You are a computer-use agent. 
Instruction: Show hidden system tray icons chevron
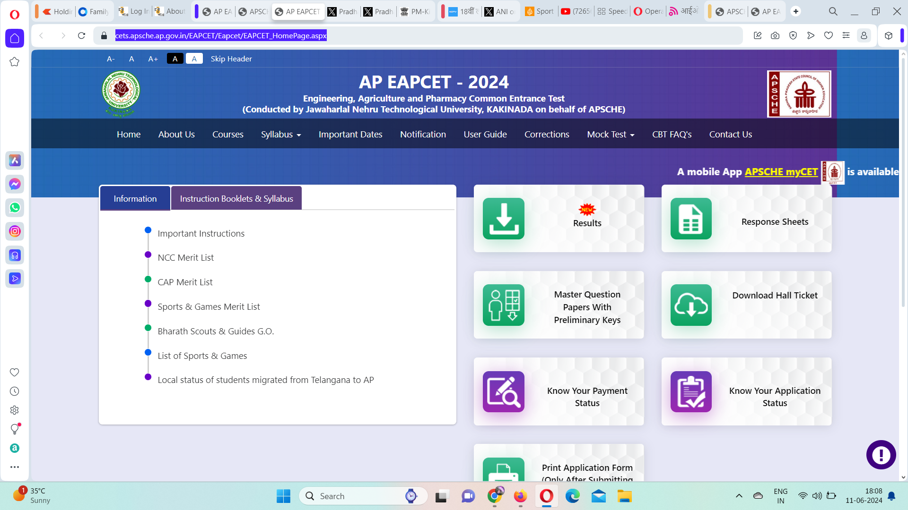pyautogui.click(x=739, y=496)
